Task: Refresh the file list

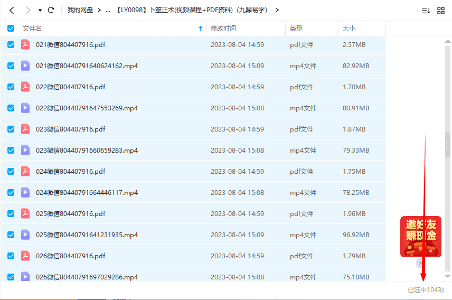Action: (x=51, y=10)
